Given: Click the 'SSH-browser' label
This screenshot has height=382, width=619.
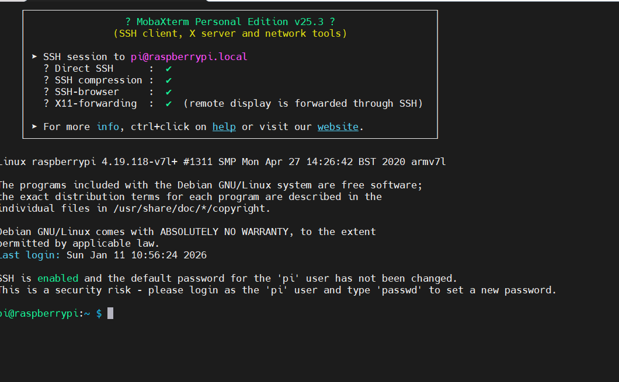Looking at the screenshot, I should tap(87, 92).
